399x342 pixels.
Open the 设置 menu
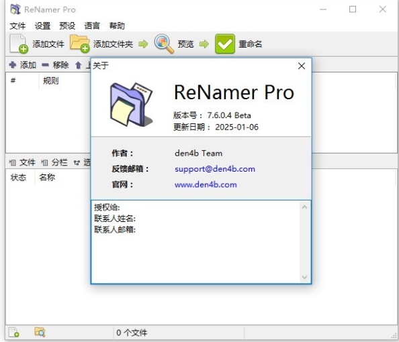pos(42,25)
